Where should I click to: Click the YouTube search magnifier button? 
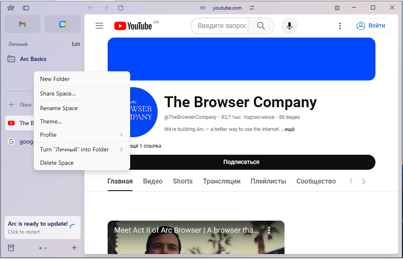point(261,26)
